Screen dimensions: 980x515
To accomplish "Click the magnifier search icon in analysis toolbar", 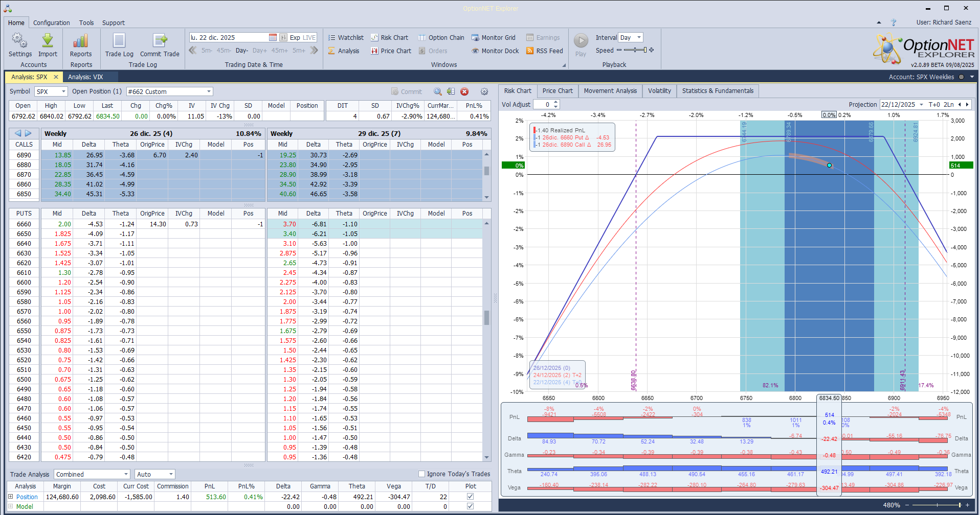I will click(x=438, y=91).
